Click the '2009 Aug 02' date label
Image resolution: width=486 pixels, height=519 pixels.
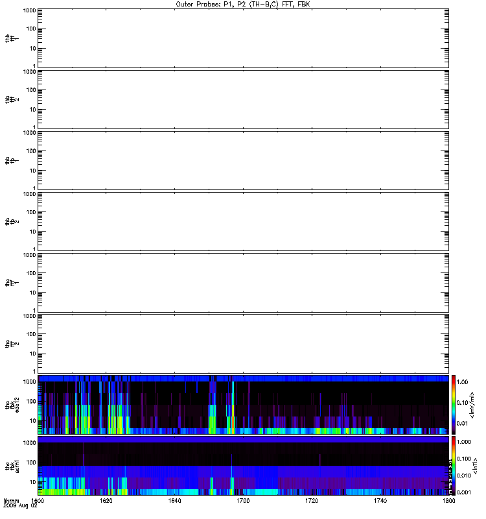pos(20,506)
